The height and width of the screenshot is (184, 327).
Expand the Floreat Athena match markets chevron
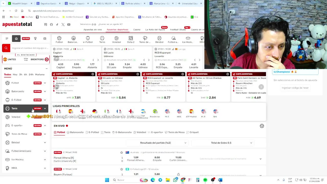(x=261, y=159)
